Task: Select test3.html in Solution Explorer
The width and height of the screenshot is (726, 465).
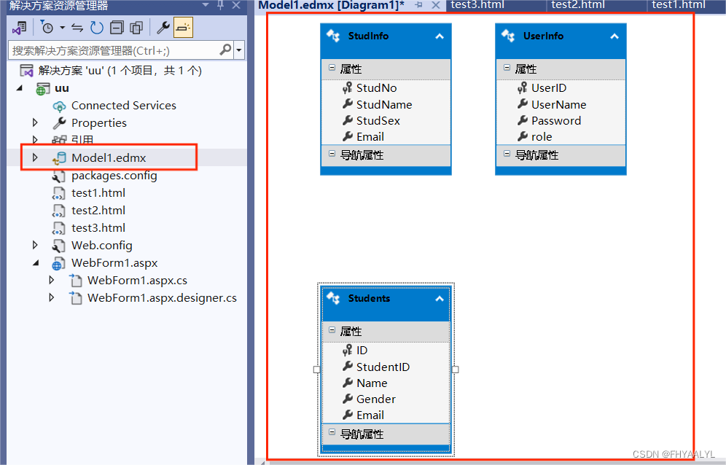Action: point(98,228)
